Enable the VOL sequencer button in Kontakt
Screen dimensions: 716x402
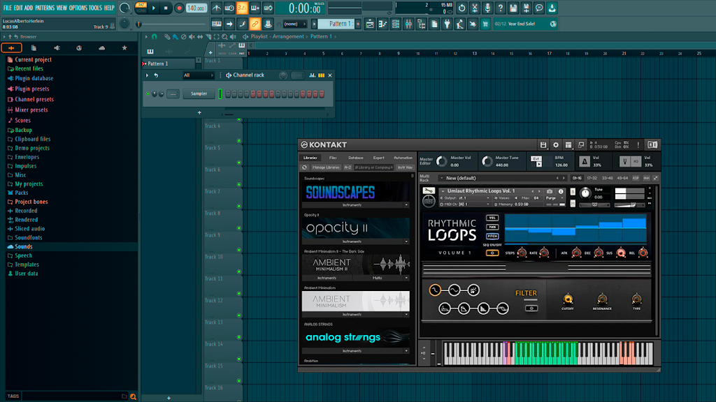coord(492,218)
